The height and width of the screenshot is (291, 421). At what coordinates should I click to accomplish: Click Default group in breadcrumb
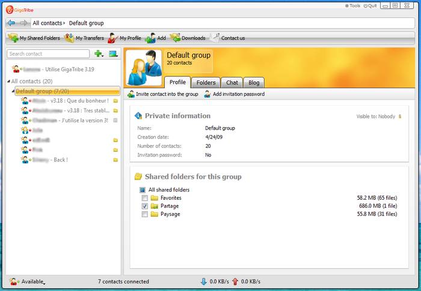pyautogui.click(x=86, y=23)
